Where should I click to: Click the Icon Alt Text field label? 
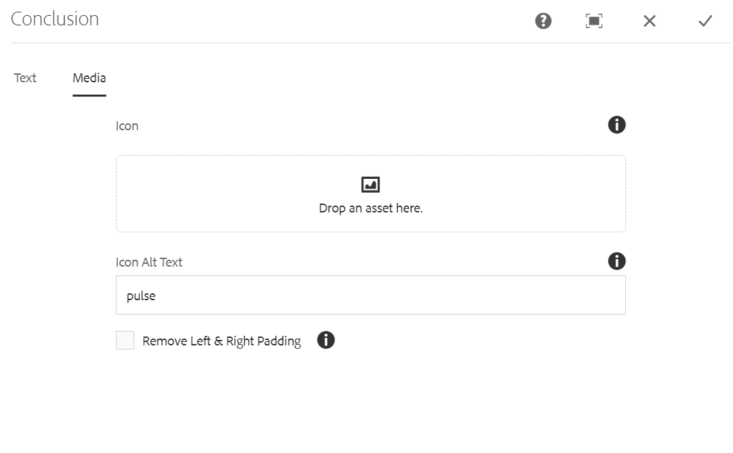coord(149,262)
